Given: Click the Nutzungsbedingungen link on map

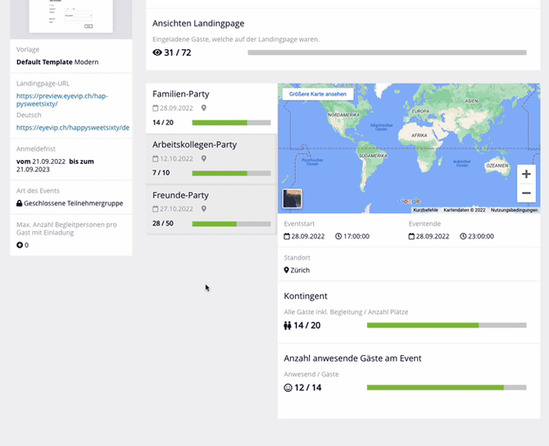Looking at the screenshot, I should [514, 210].
